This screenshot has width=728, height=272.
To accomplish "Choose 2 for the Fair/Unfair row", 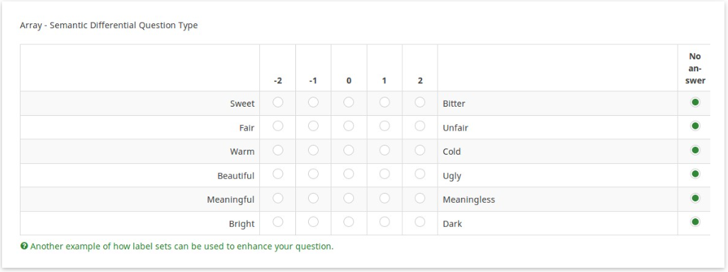I will [x=420, y=126].
